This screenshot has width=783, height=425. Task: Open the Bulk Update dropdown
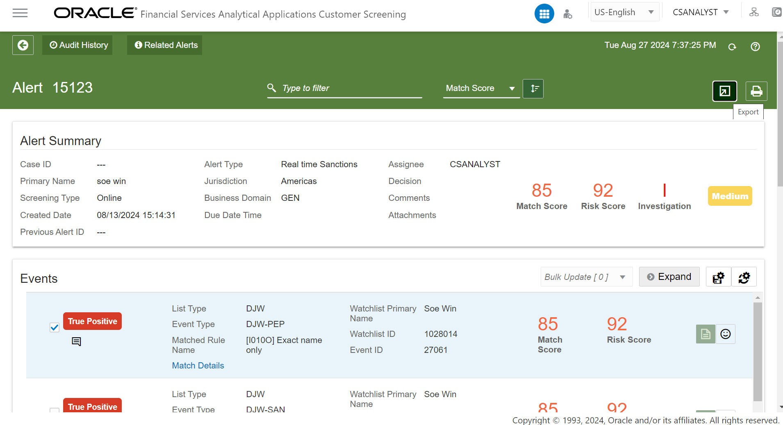586,277
